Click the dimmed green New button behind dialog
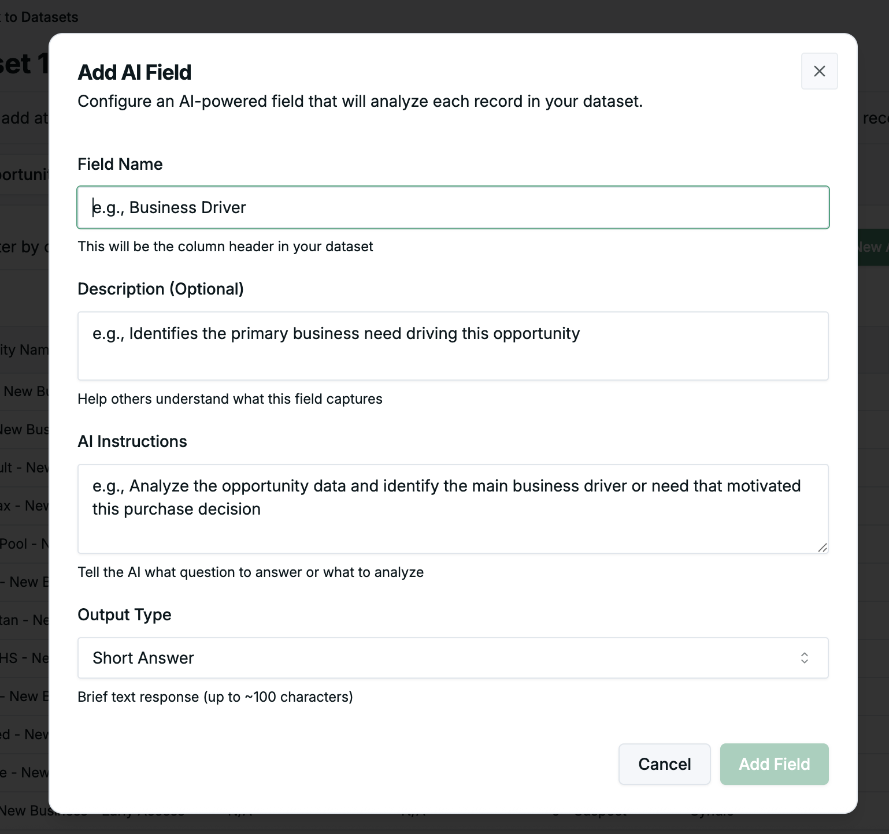This screenshot has width=889, height=834. click(873, 247)
